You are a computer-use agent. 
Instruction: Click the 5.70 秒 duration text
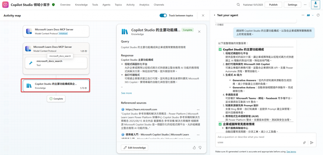[83, 88]
